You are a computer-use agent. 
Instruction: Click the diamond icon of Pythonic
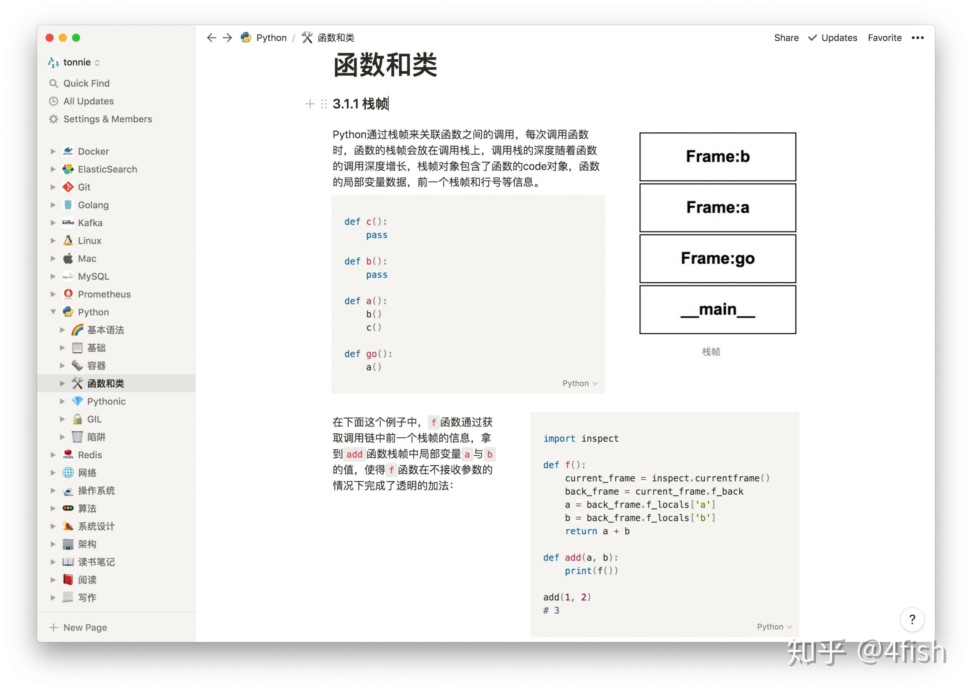77,402
